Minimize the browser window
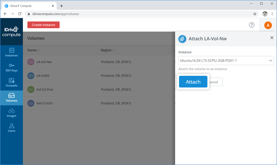This screenshot has width=277, height=165. click(251, 3)
